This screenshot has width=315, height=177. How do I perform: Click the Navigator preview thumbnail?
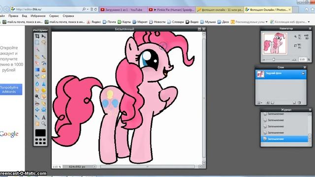275,44
